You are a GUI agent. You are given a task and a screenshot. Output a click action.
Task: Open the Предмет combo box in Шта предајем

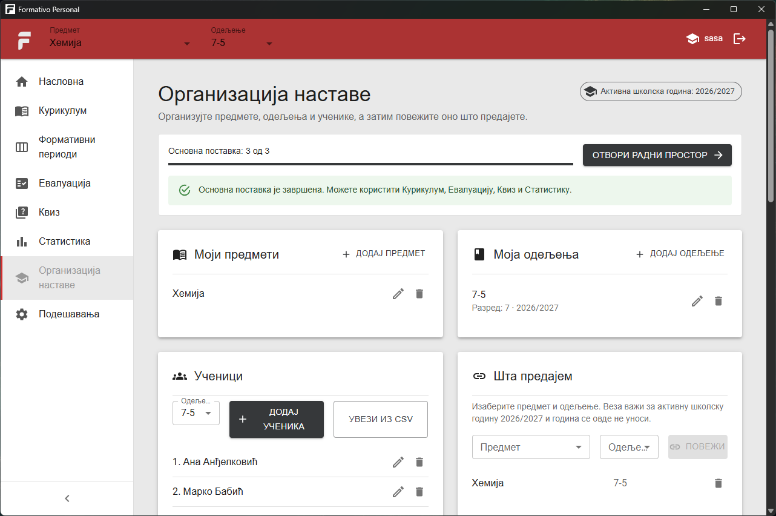pos(531,447)
